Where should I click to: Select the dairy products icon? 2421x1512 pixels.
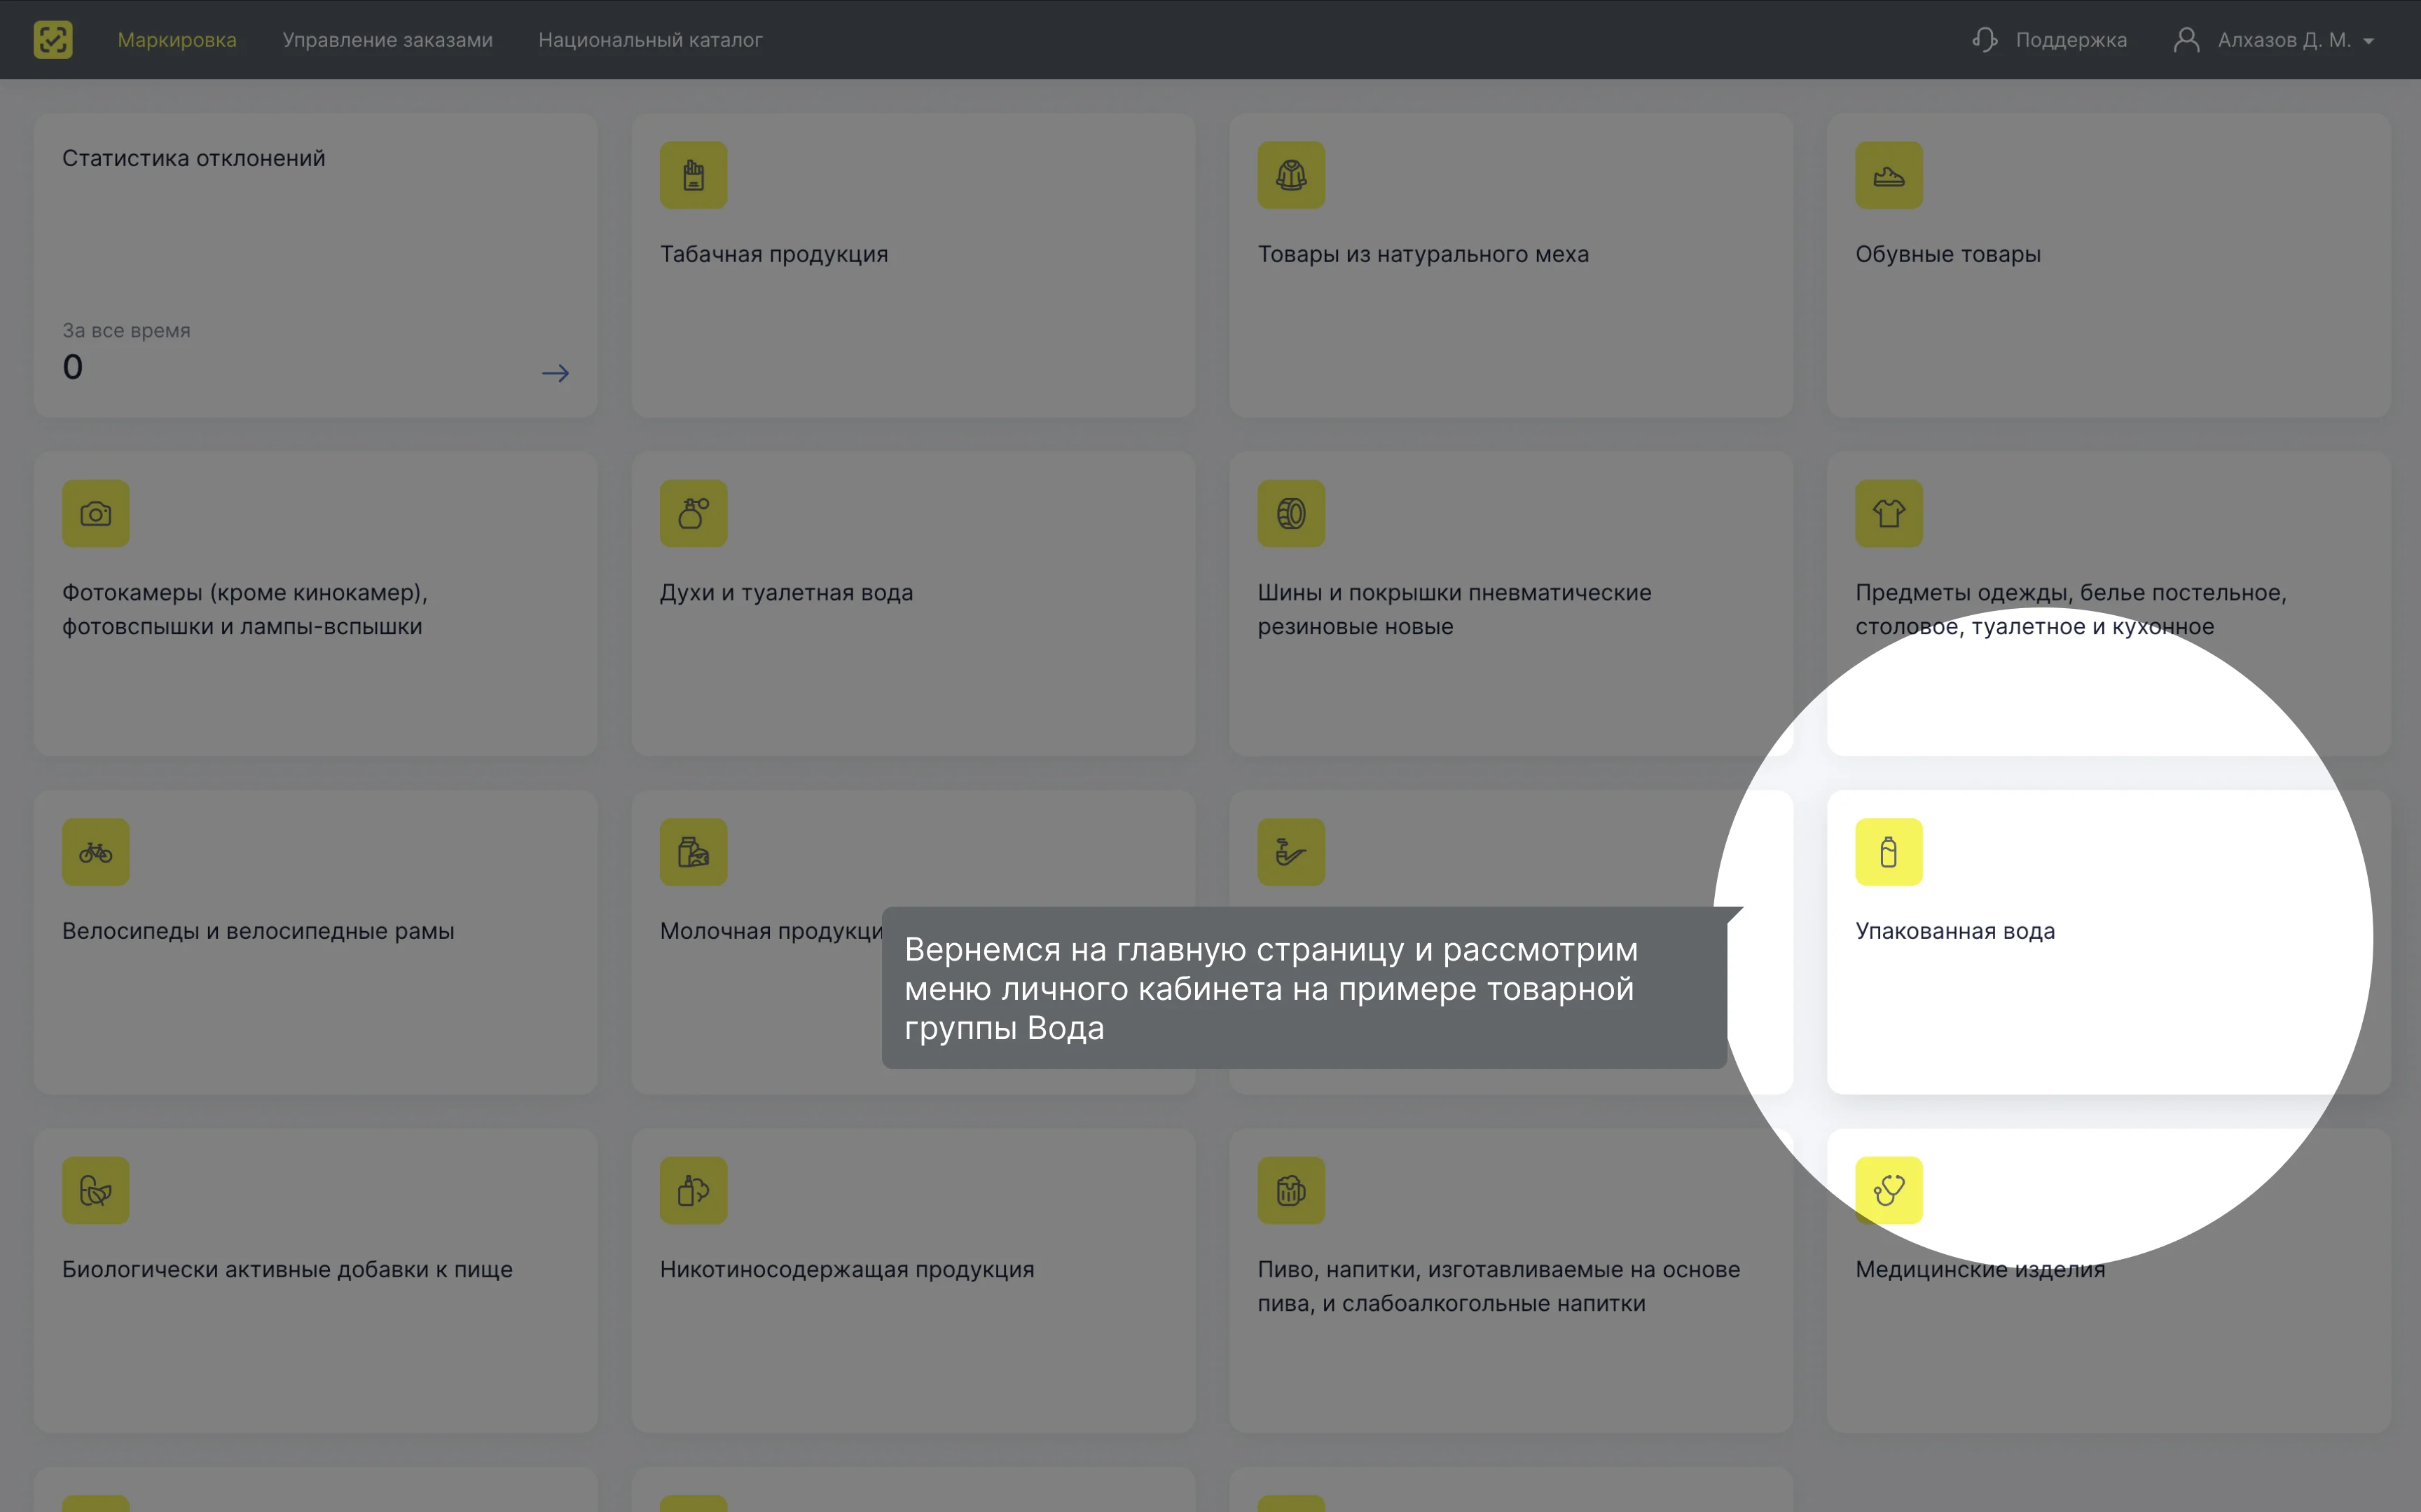click(x=694, y=852)
